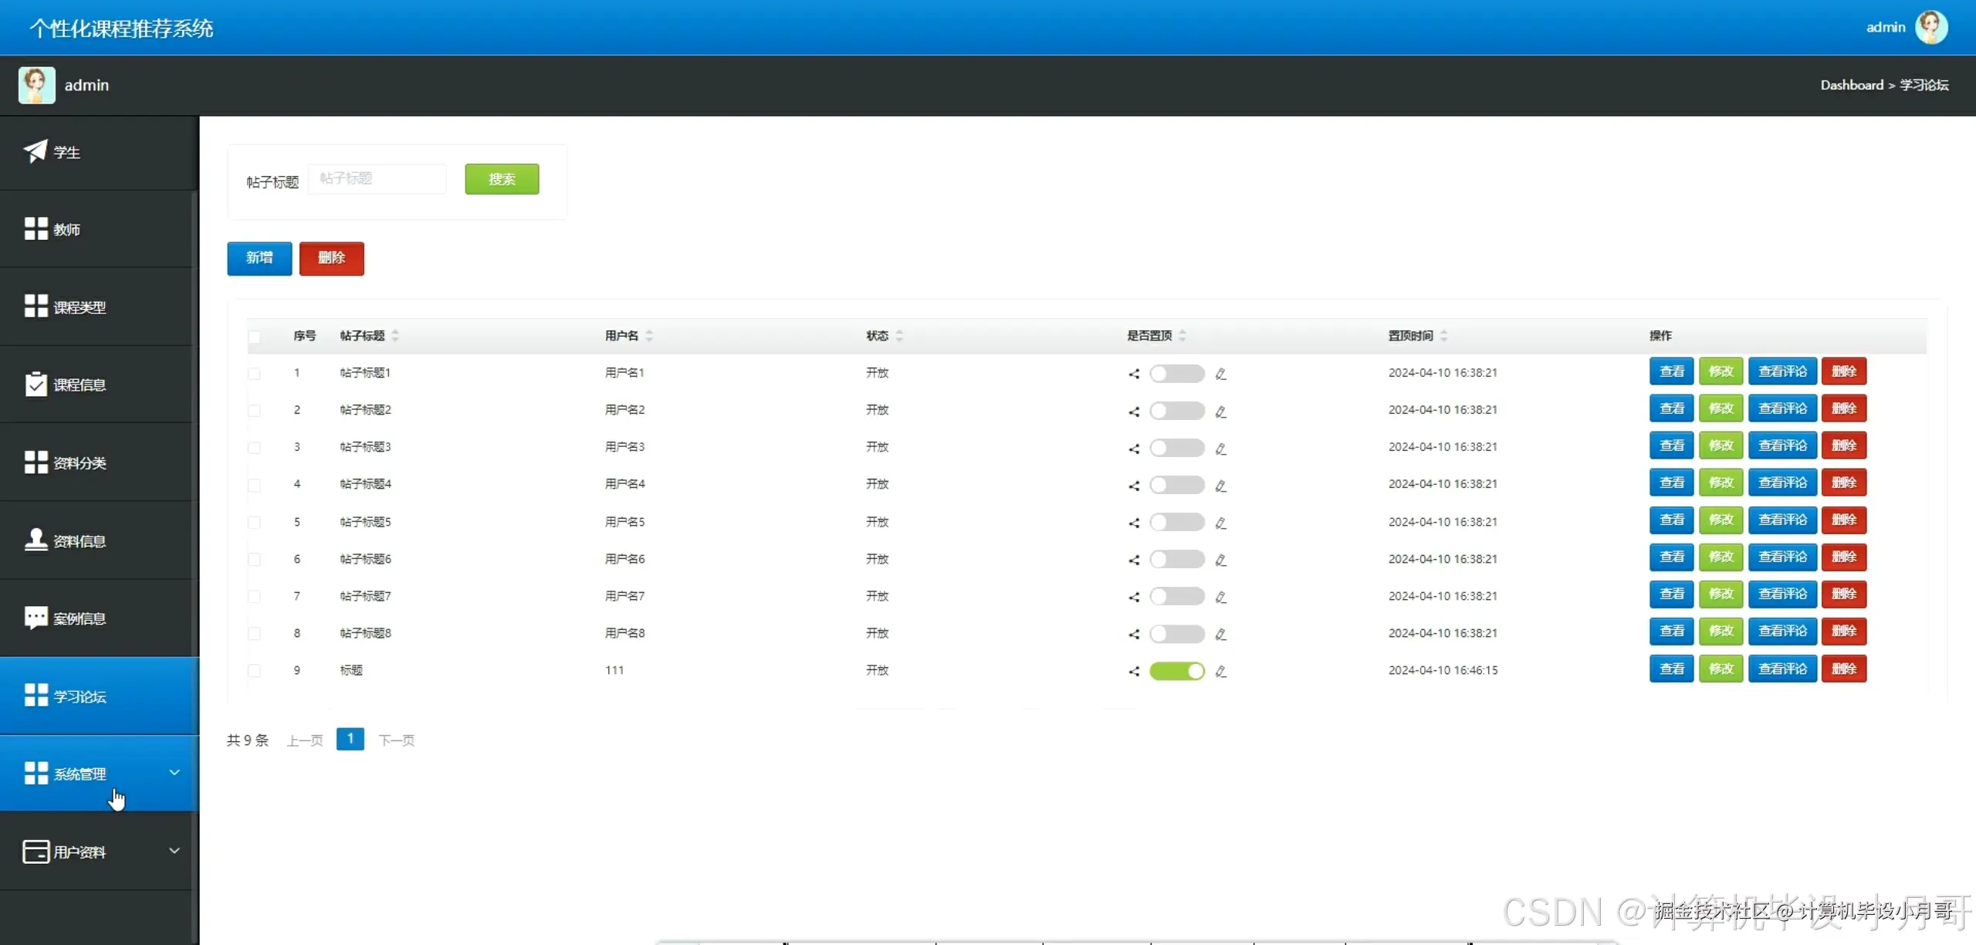1976x945 pixels.
Task: Click the green 搜索 button
Action: 502,179
